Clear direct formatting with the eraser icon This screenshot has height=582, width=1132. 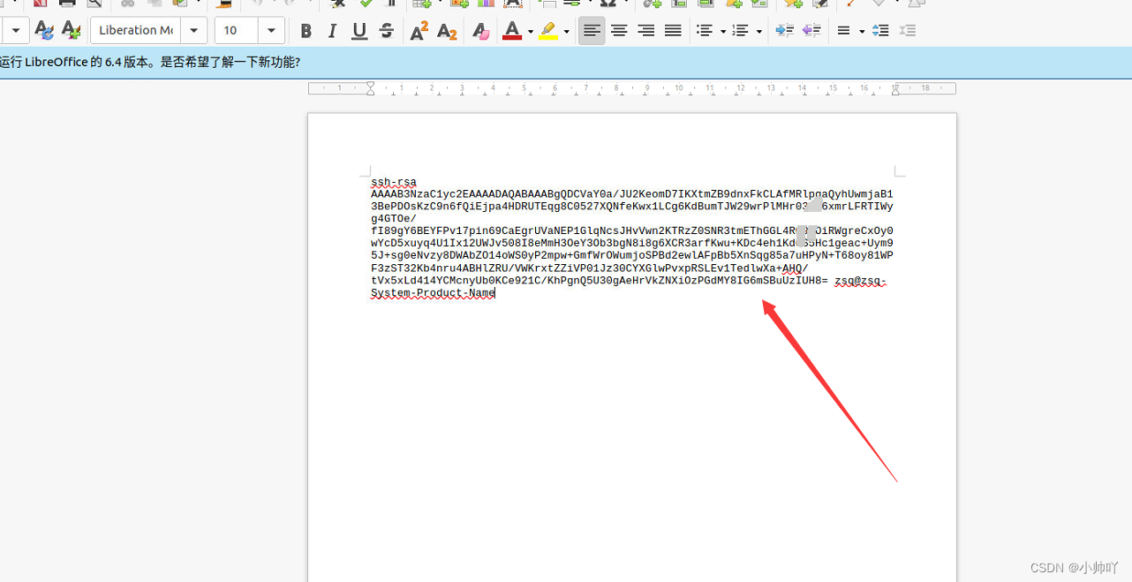tap(480, 31)
